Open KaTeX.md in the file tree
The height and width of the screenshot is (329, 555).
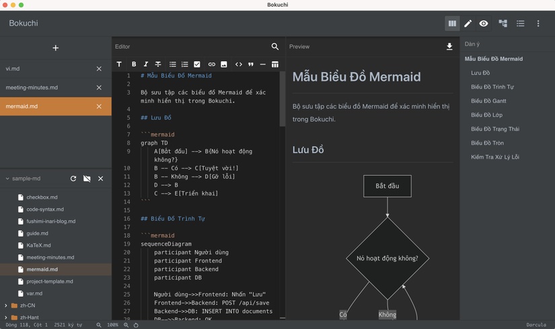(x=56, y=245)
